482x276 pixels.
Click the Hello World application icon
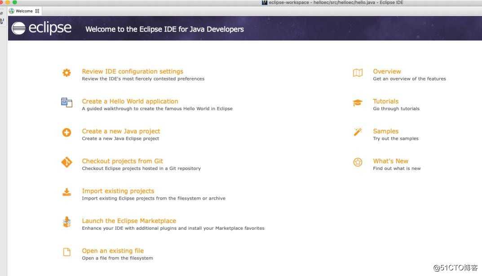click(66, 102)
